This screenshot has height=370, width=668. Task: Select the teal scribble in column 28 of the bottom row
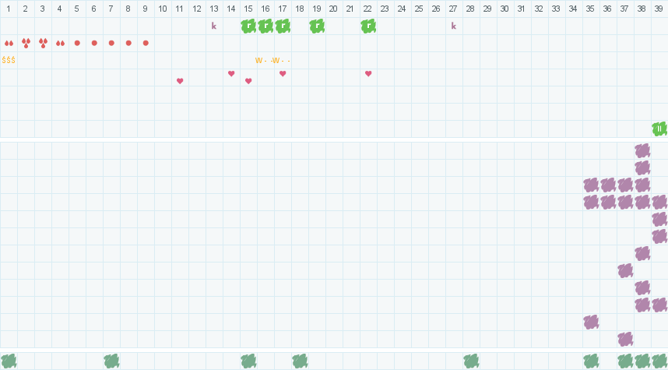tap(471, 361)
